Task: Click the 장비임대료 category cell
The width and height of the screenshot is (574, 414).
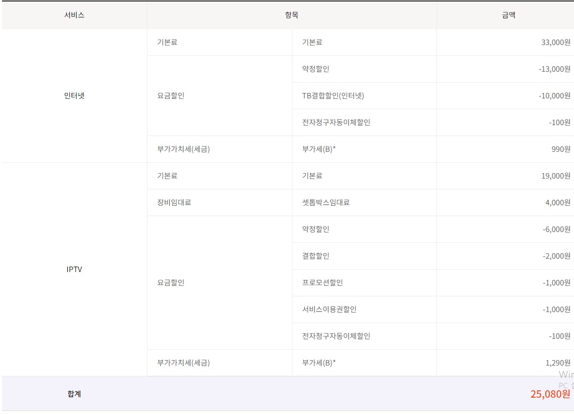Action: (174, 203)
